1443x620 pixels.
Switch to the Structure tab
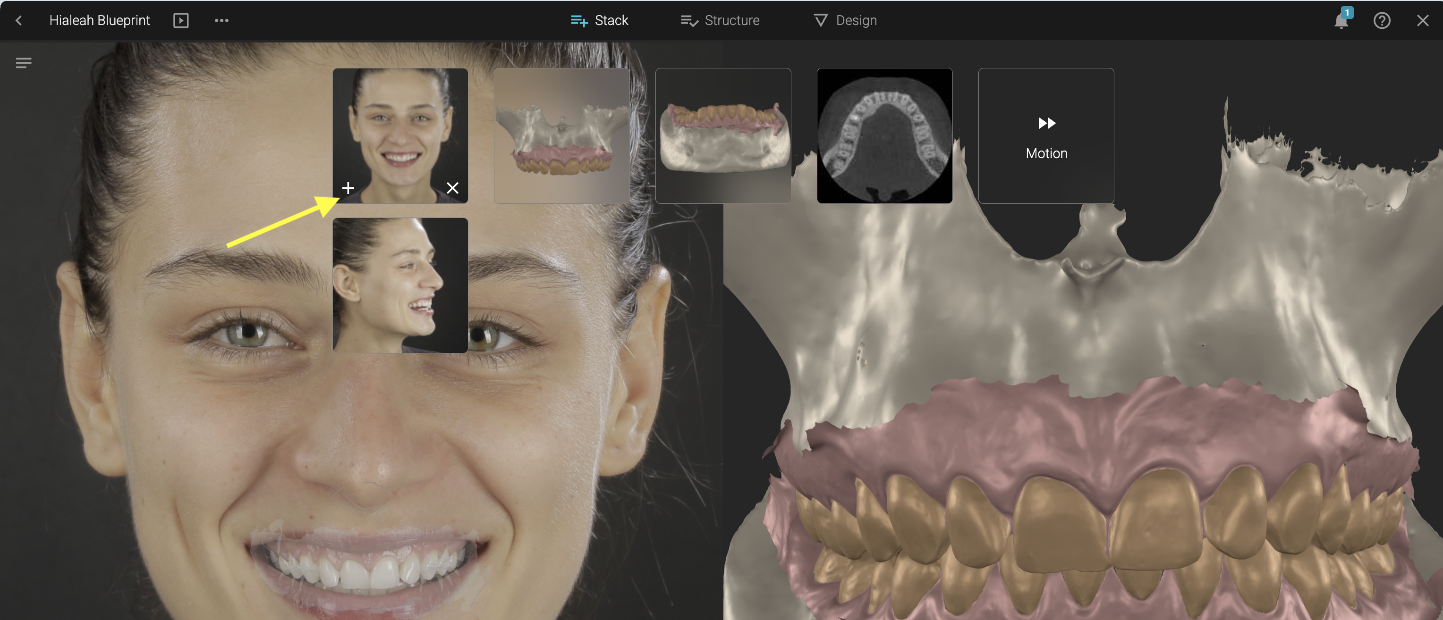click(x=720, y=21)
